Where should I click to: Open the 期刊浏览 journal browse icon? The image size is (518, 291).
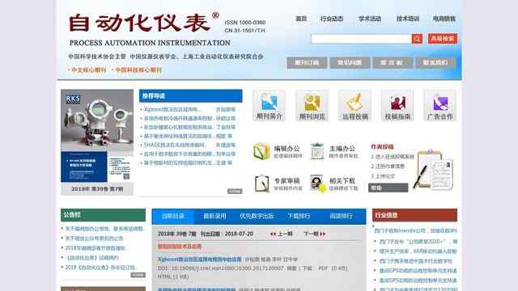pyautogui.click(x=312, y=105)
